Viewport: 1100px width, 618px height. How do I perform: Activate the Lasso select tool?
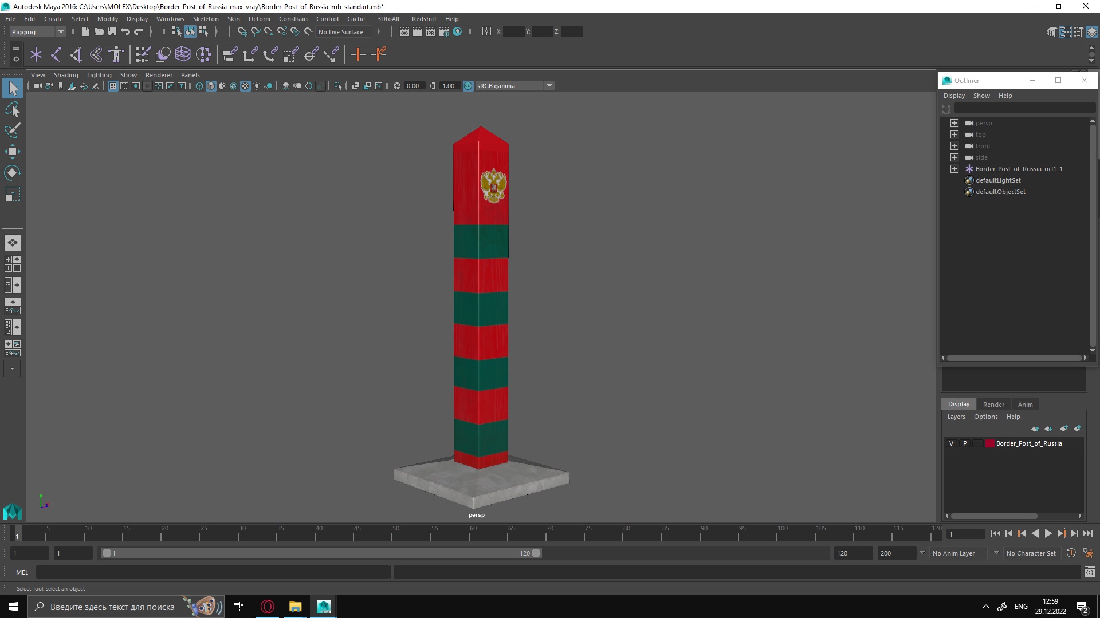13,109
